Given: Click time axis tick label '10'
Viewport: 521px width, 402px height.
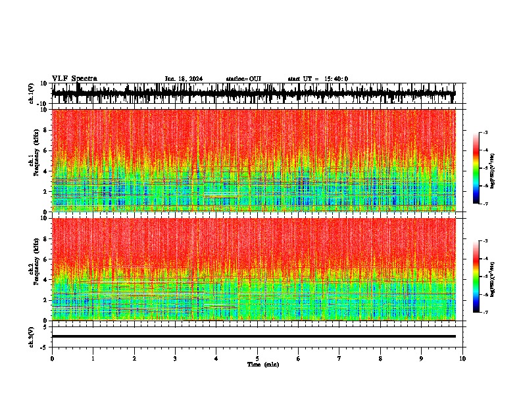Looking at the screenshot, I should click(x=462, y=359).
